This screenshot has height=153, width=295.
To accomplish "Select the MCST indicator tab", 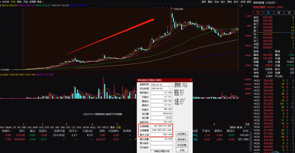I will click(106, 127).
